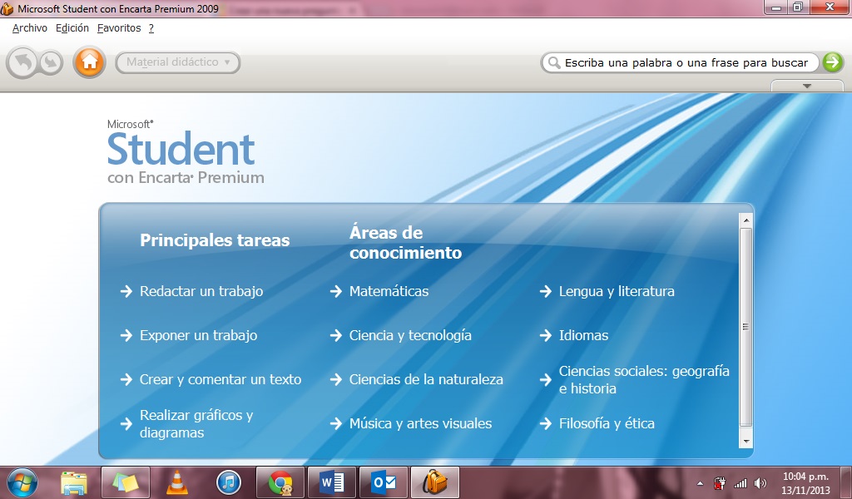Click the power plug tray icon
This screenshot has width=852, height=499.
(720, 483)
